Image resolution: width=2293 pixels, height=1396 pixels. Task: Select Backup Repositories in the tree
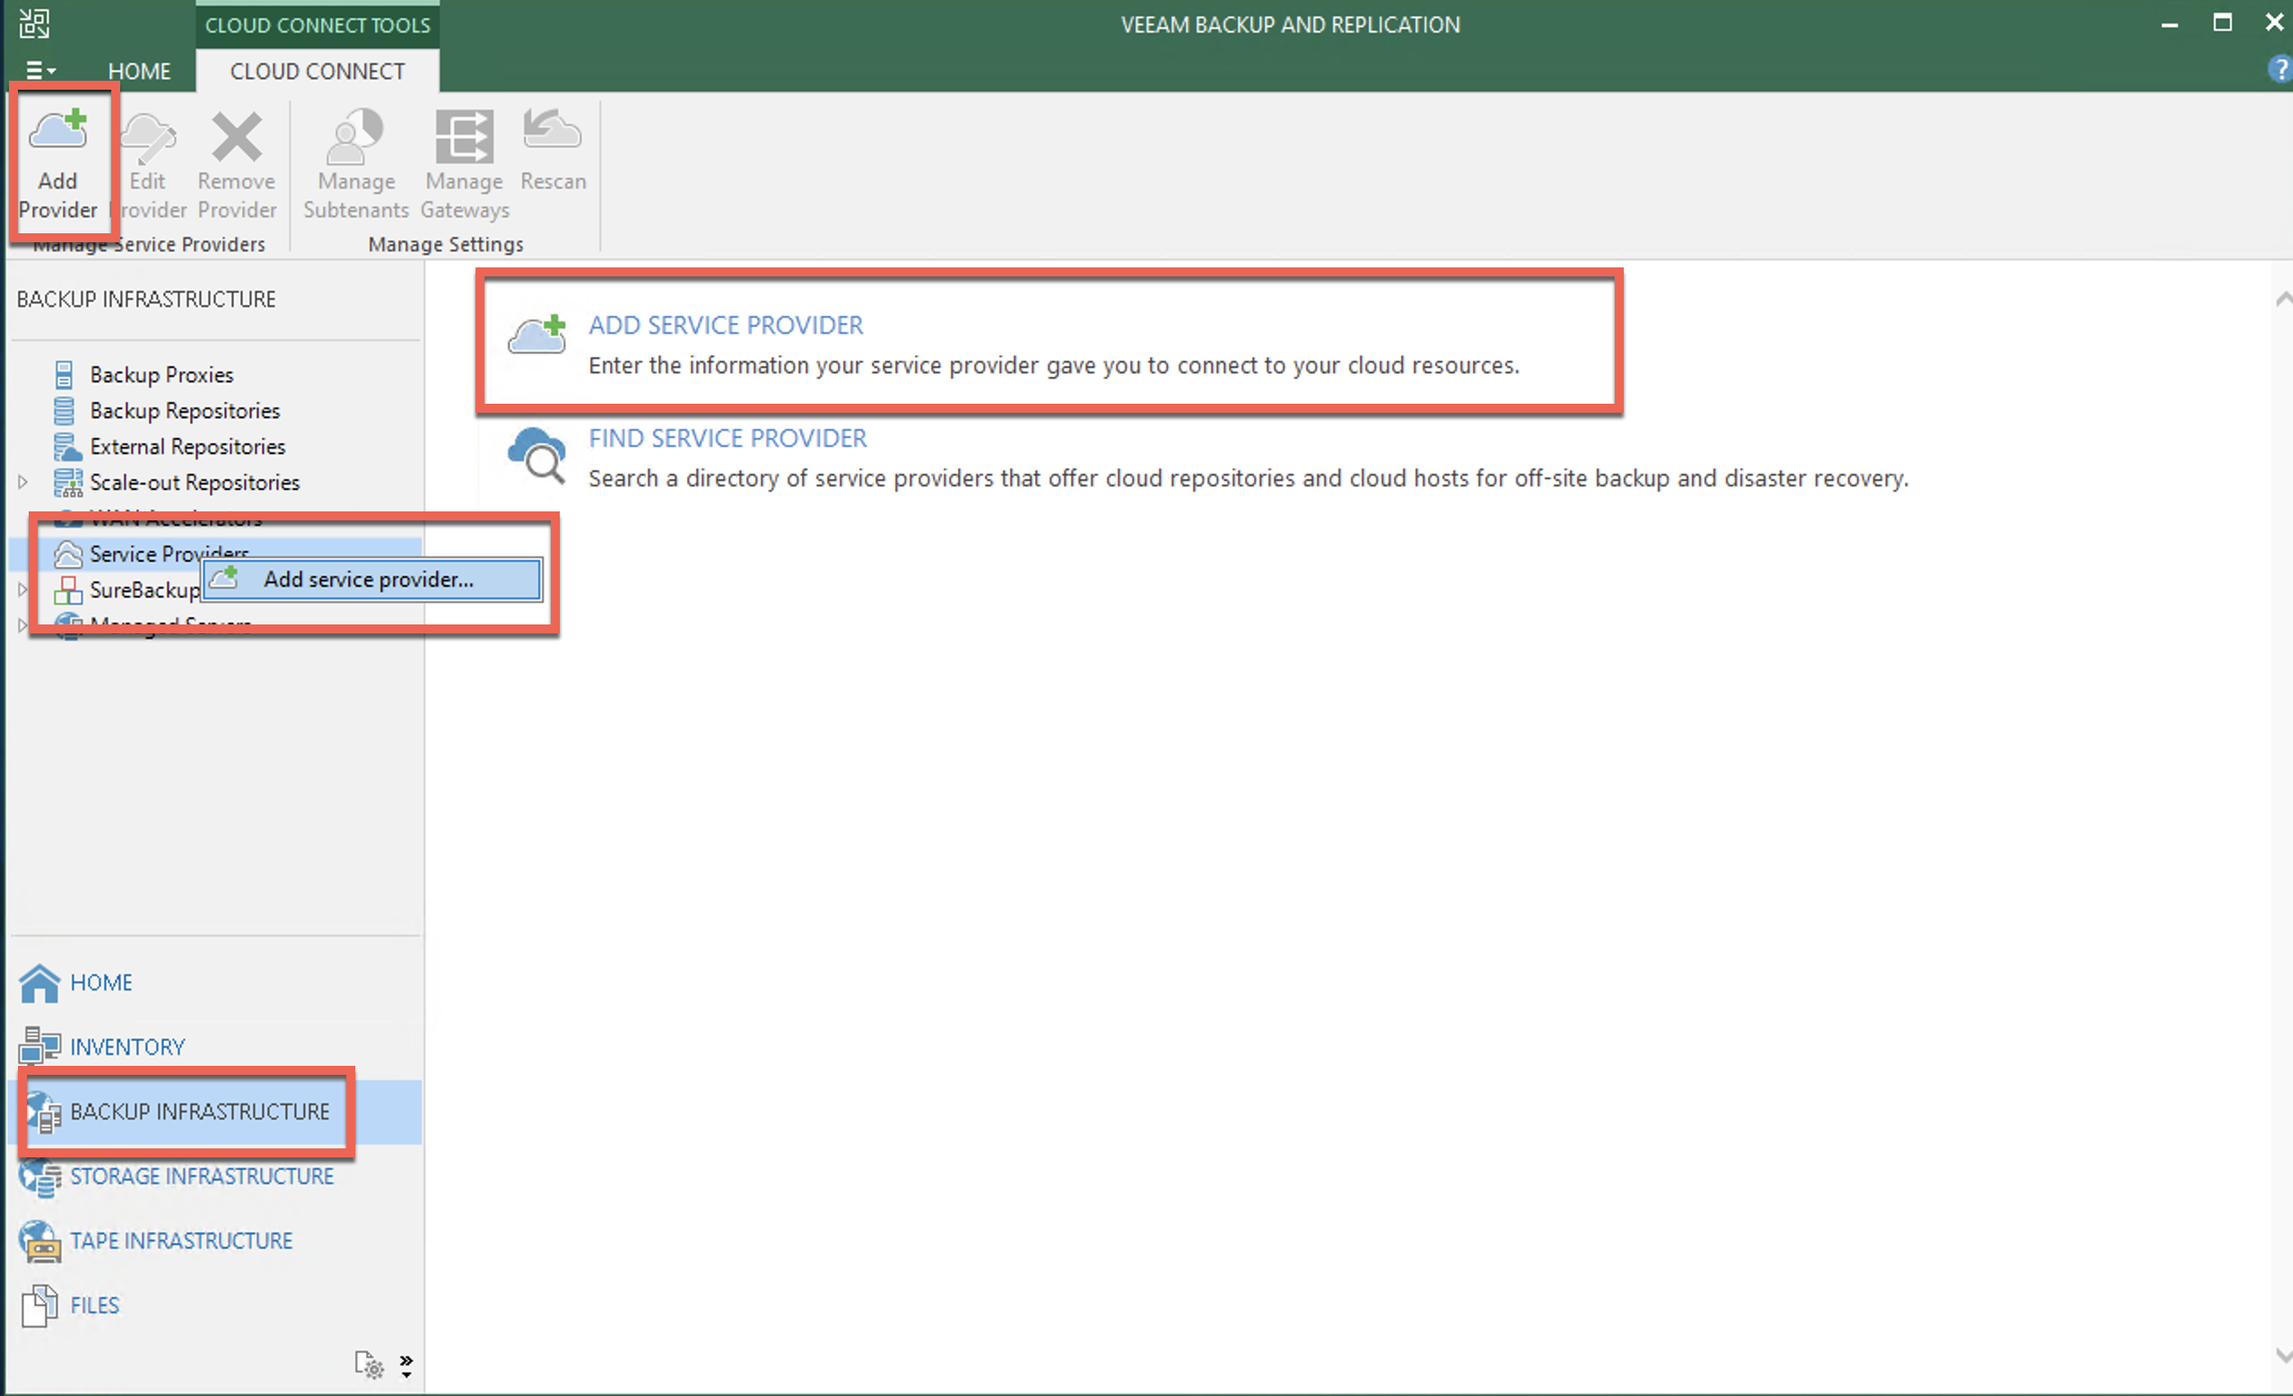tap(184, 410)
